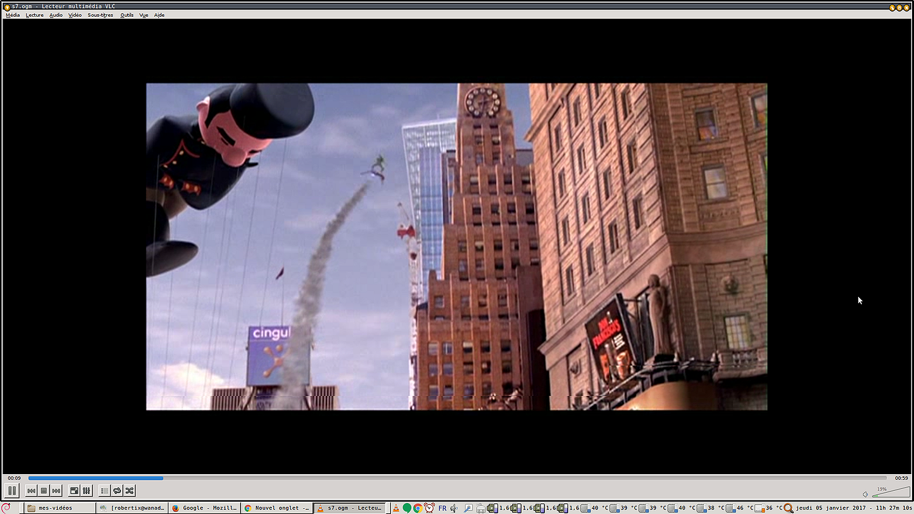Switch to mes-vidéos folder window

tap(60, 508)
